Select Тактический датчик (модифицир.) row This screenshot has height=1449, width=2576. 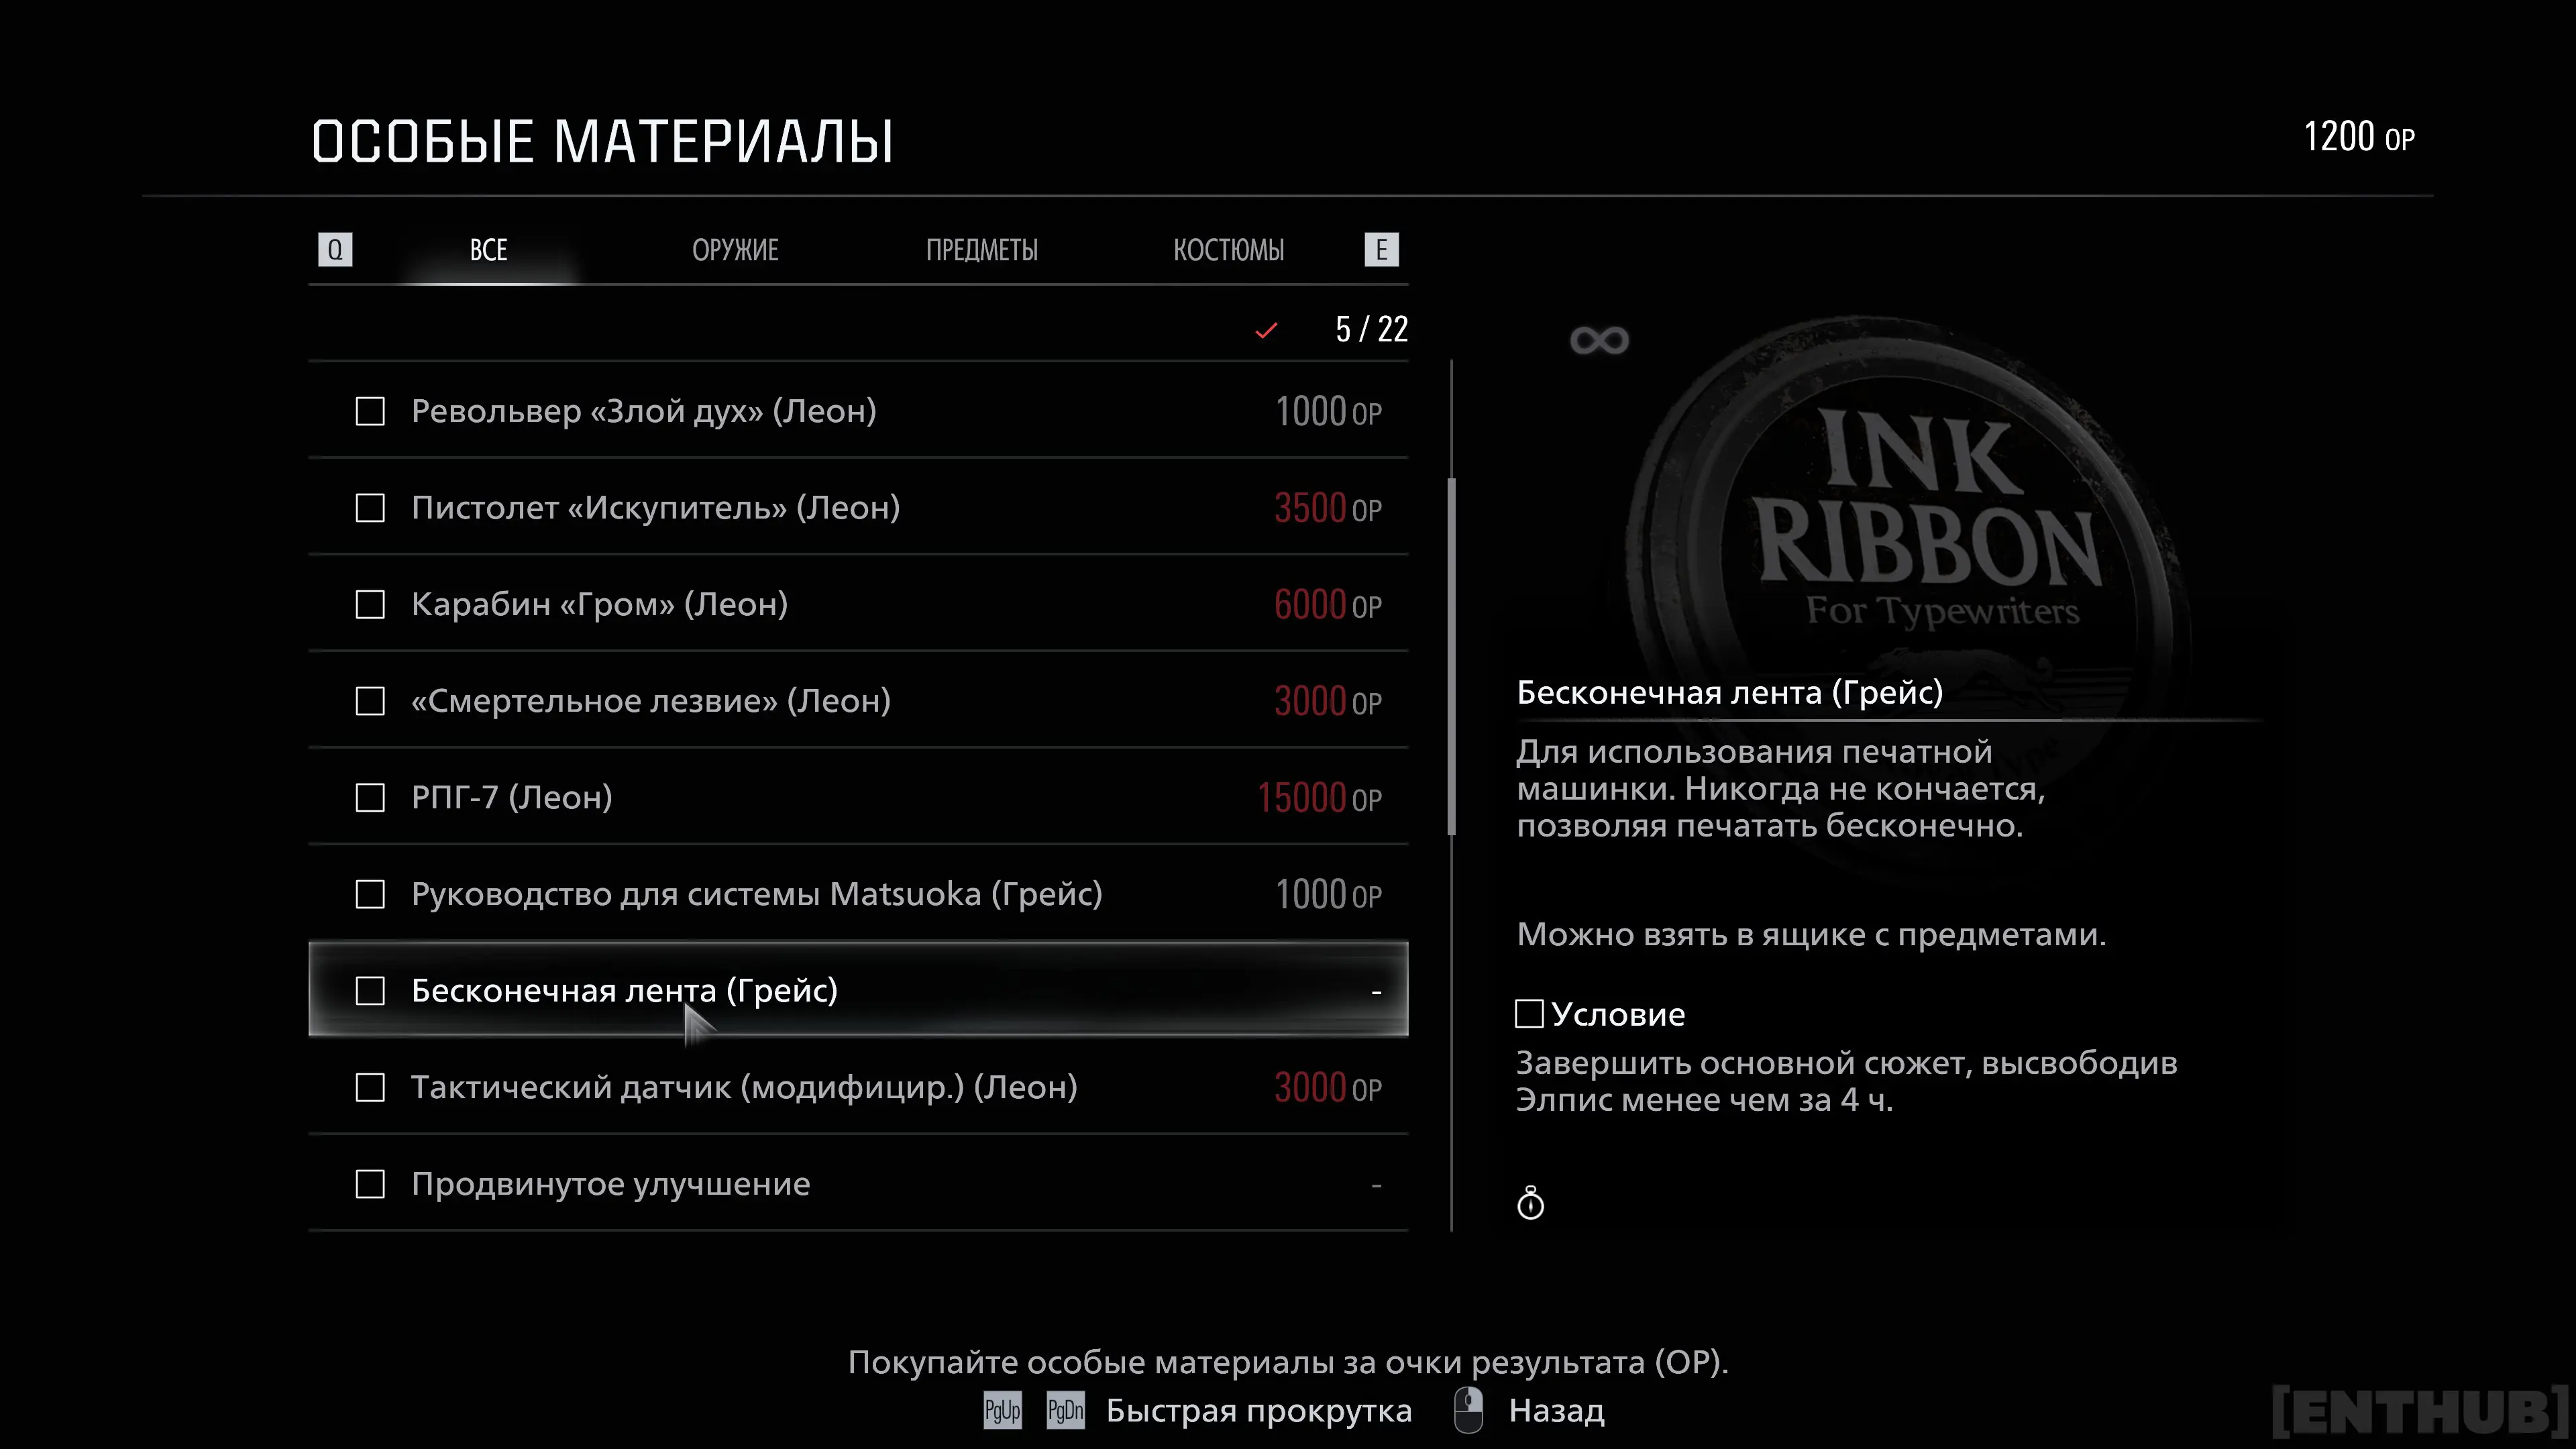point(744,1087)
